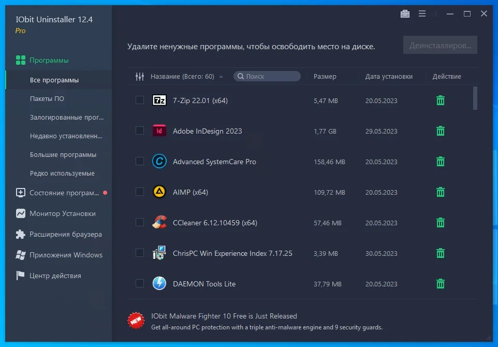
Task: Select the Adobe InDesign 2023 row name
Action: [208, 131]
